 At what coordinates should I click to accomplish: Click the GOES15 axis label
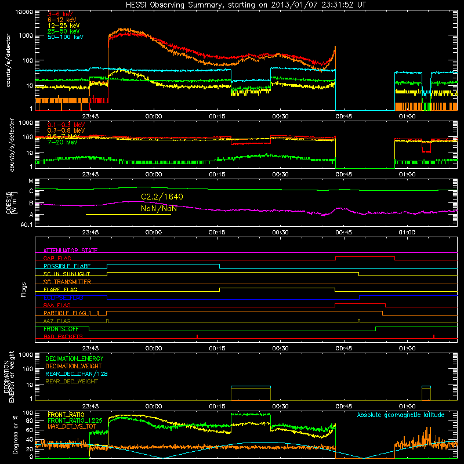click(12, 203)
